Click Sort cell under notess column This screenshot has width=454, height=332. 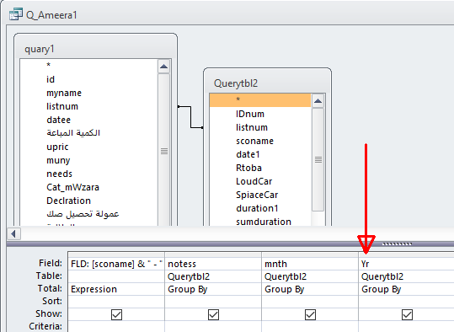213,302
